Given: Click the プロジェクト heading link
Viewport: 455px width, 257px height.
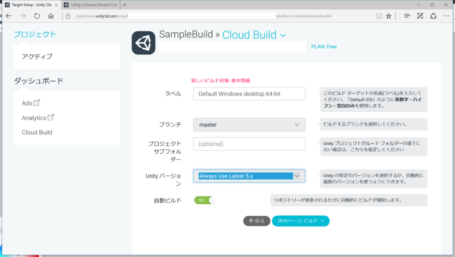Looking at the screenshot, I should pos(35,35).
